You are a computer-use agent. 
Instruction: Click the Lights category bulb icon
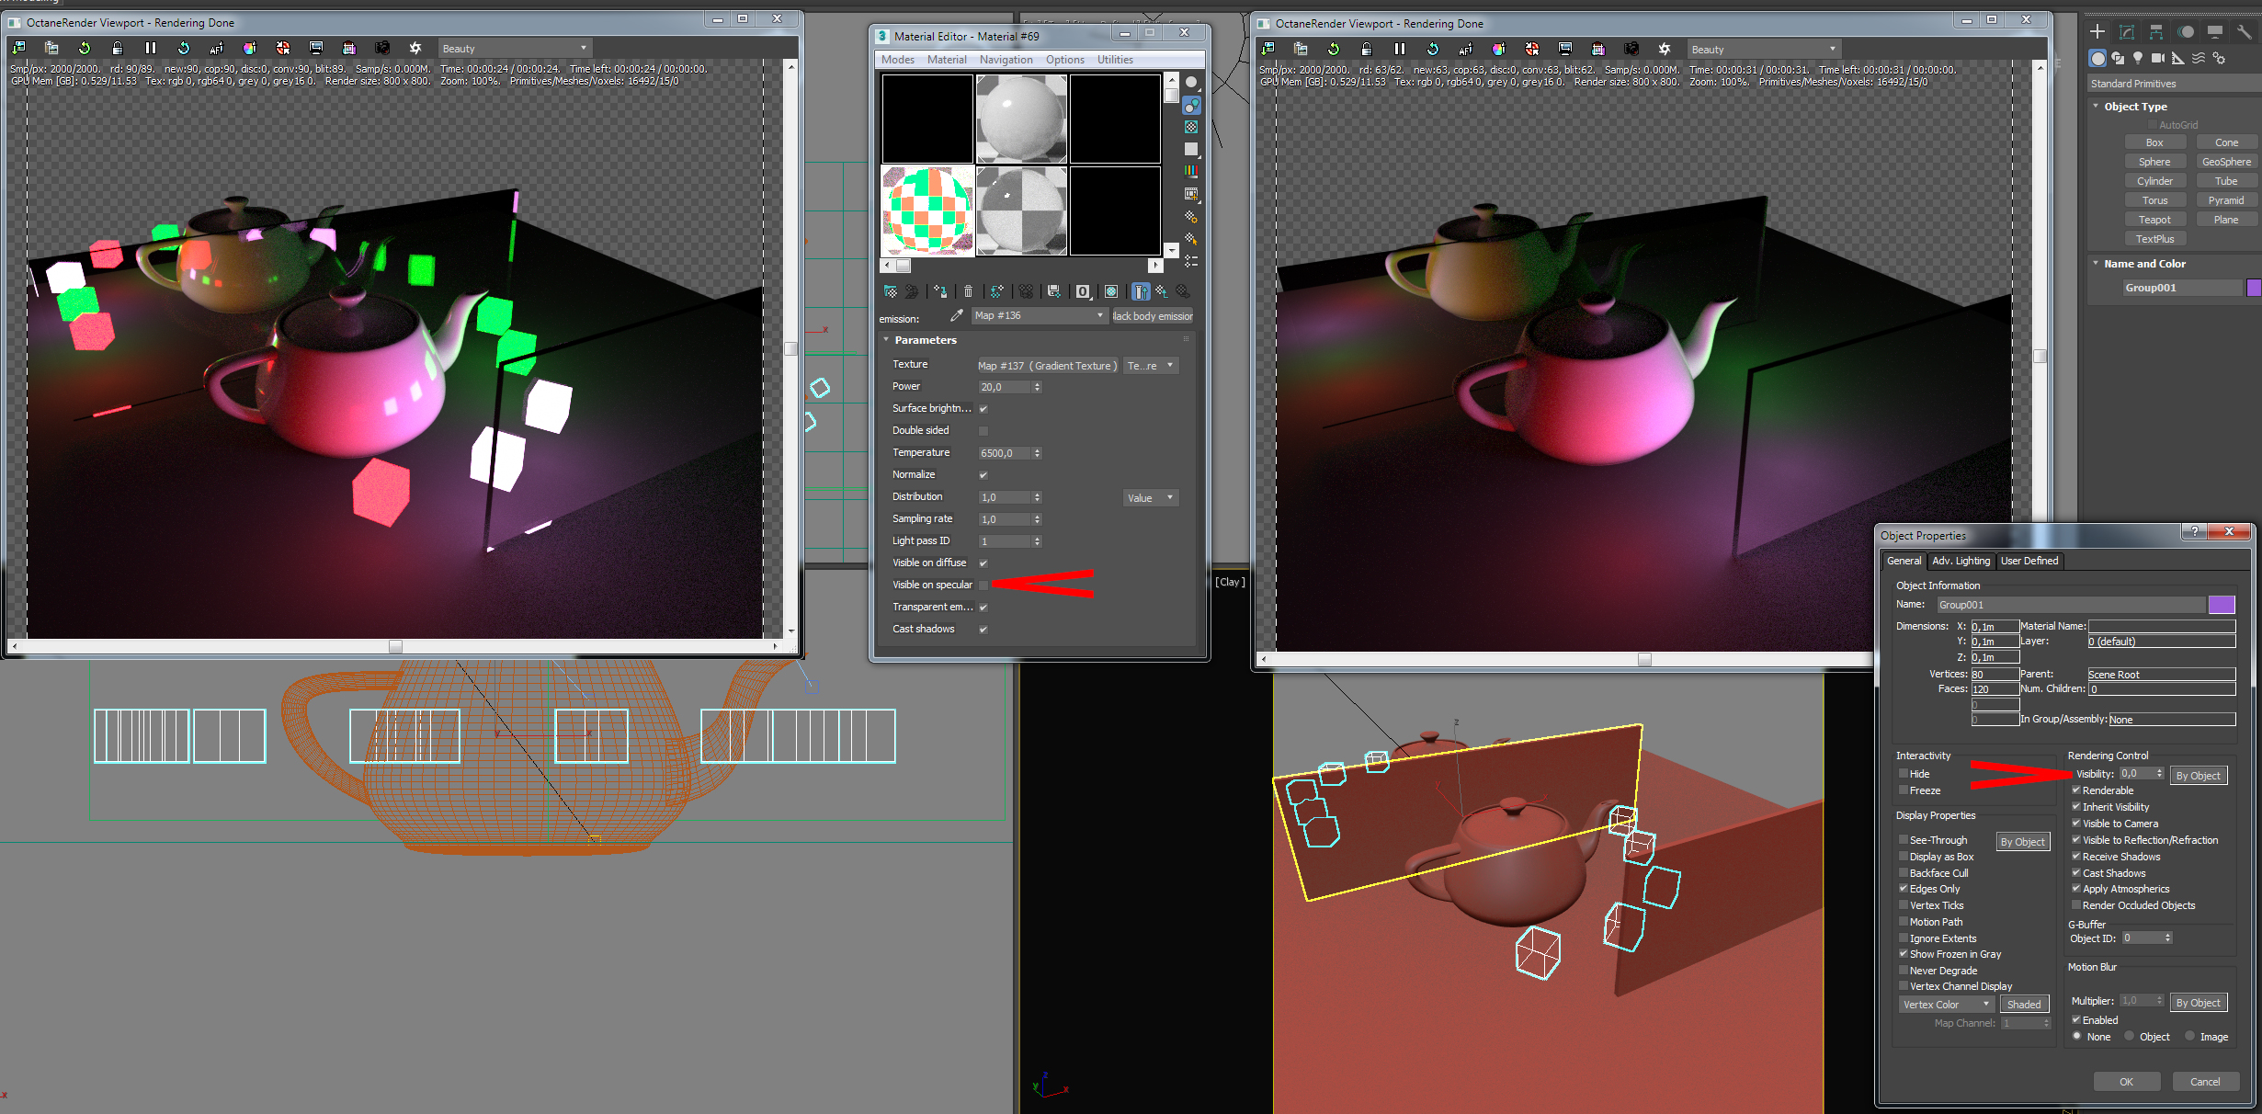coord(2138,58)
